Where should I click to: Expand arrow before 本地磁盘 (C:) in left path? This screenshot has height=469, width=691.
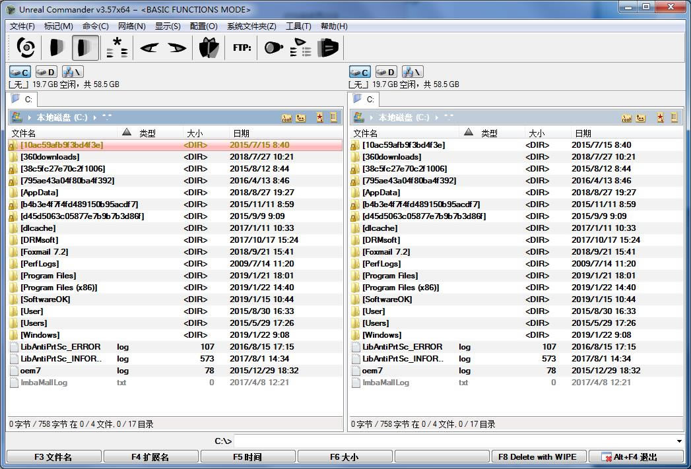pos(30,117)
